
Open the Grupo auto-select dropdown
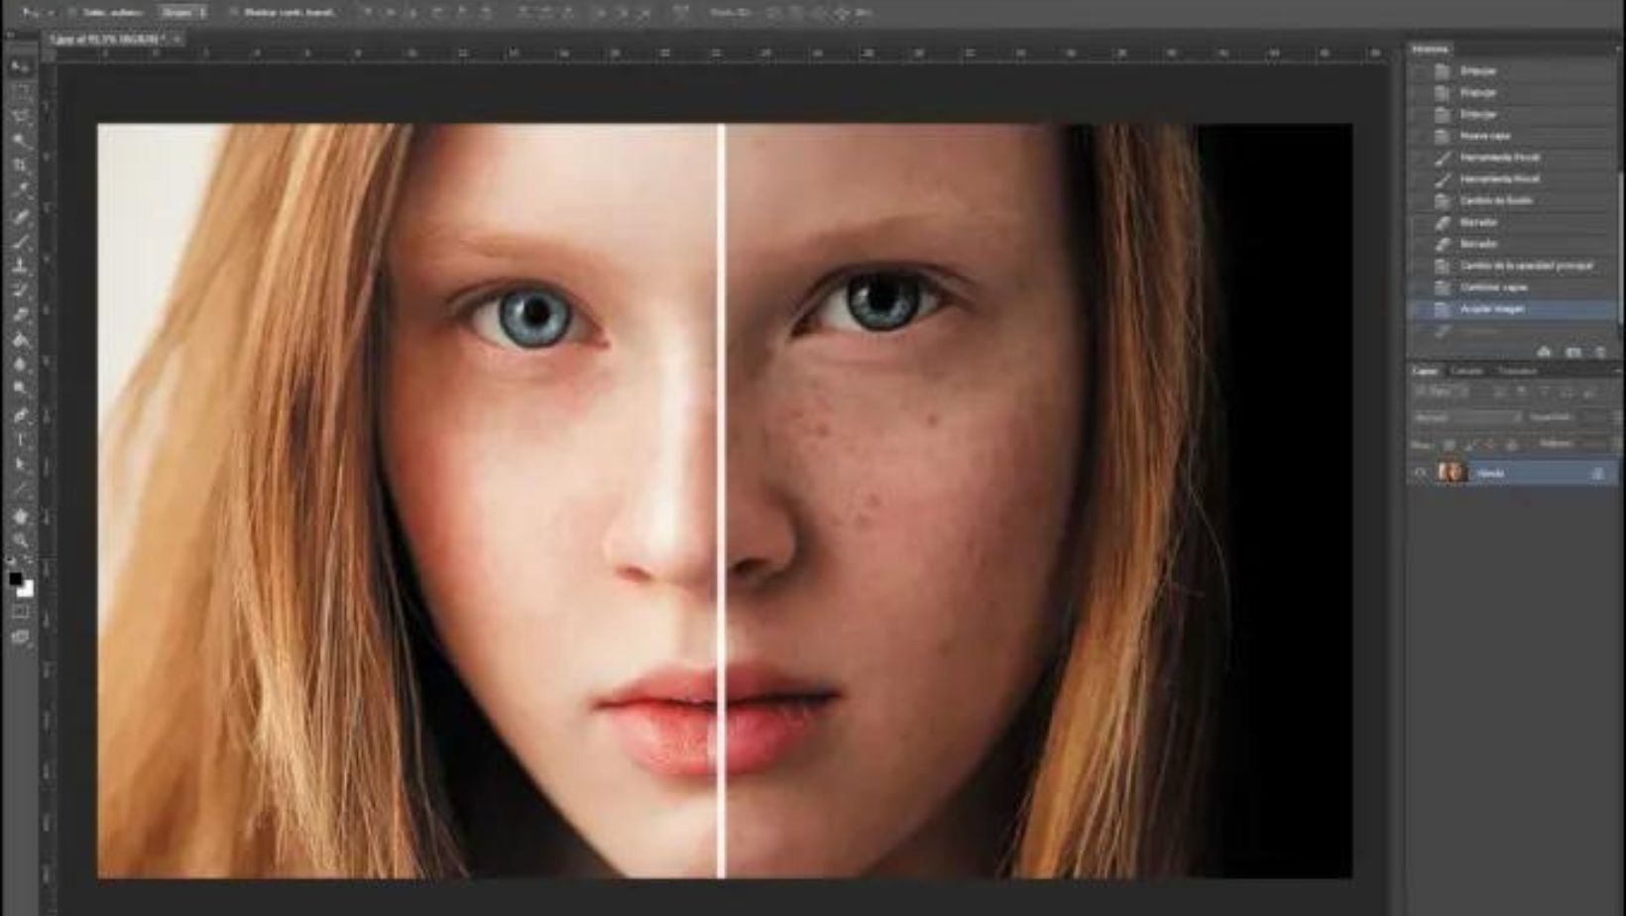pos(183,13)
